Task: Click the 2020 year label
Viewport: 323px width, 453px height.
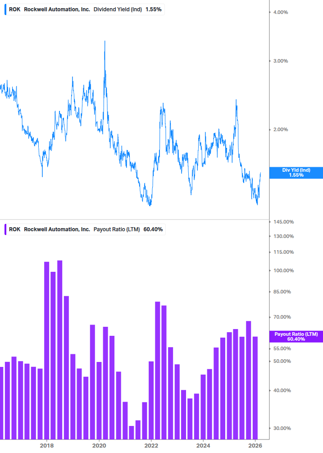Action: [99, 446]
